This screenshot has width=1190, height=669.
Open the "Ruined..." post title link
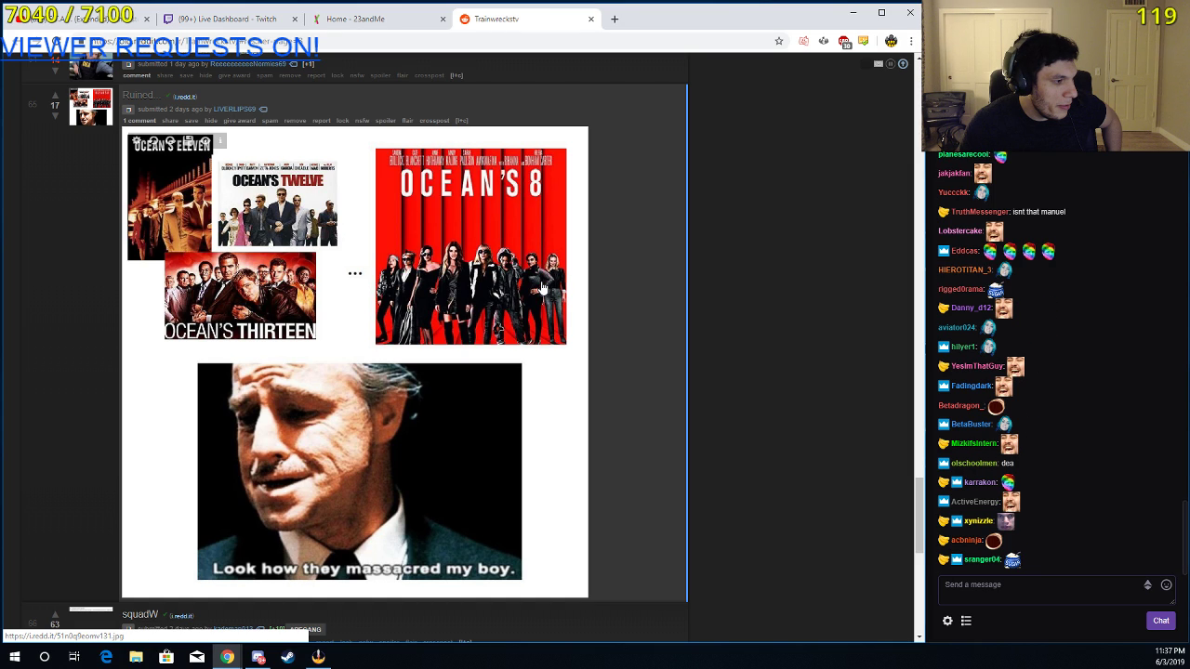140,95
